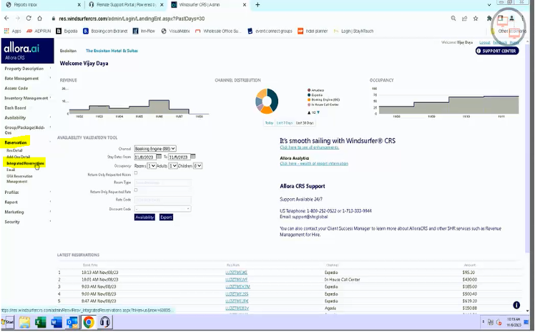Open the Booking.com Extranet bookmark
This screenshot has height=332, width=535.
click(105, 31)
